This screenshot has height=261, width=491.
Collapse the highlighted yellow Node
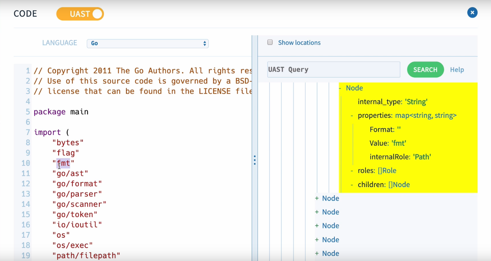pyautogui.click(x=340, y=88)
